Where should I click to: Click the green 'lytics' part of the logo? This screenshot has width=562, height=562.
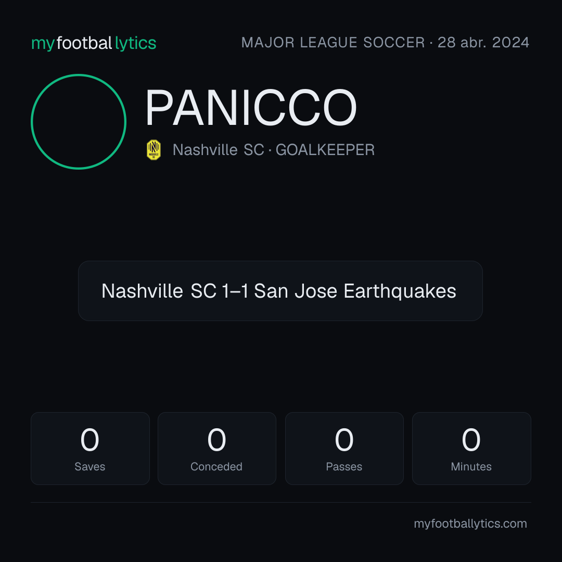pos(135,43)
